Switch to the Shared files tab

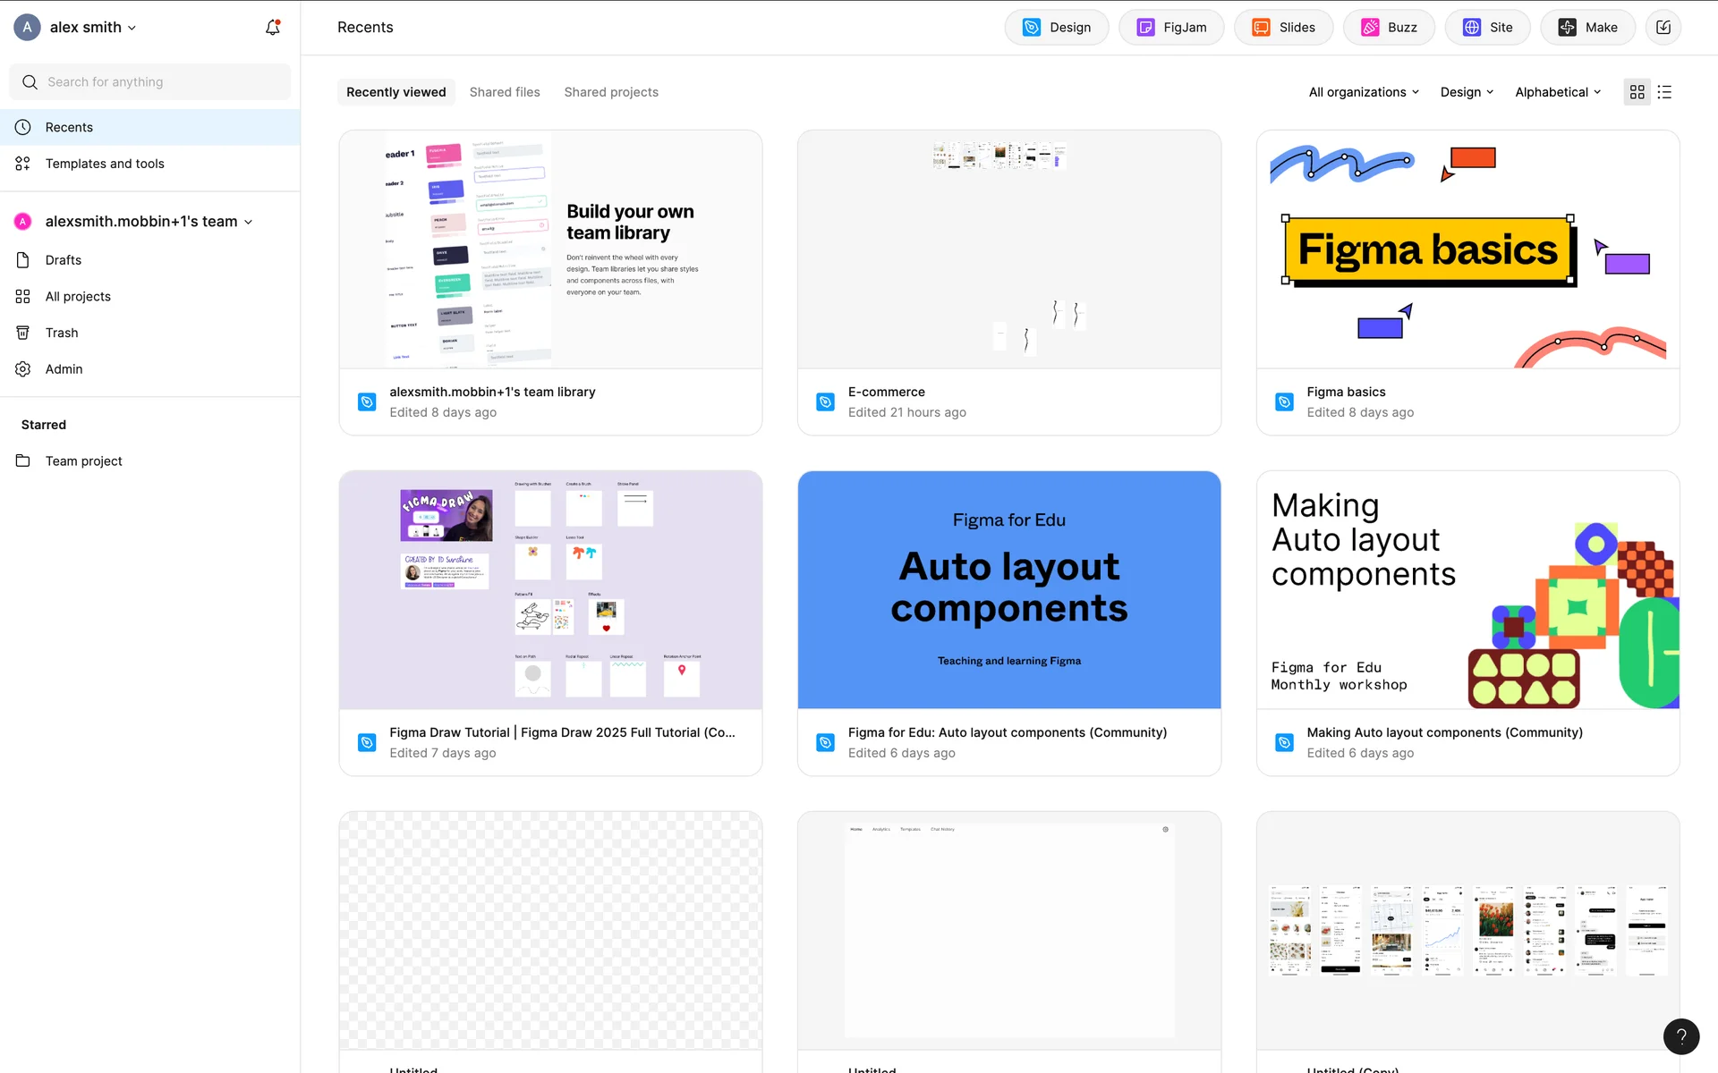pos(505,92)
